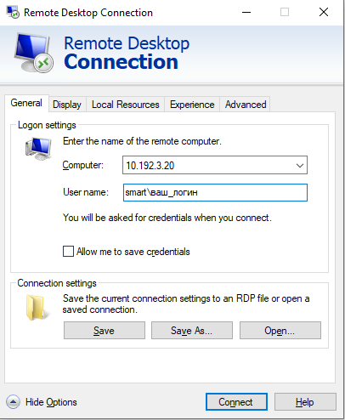Select the Experience tab
The height and width of the screenshot is (420, 345).
coord(192,105)
